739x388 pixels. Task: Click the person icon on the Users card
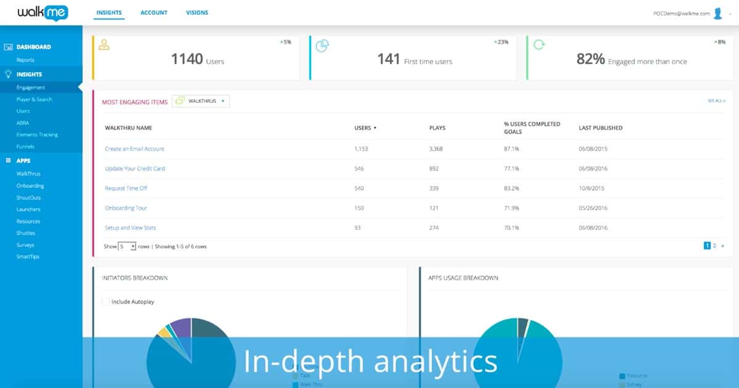pos(104,45)
